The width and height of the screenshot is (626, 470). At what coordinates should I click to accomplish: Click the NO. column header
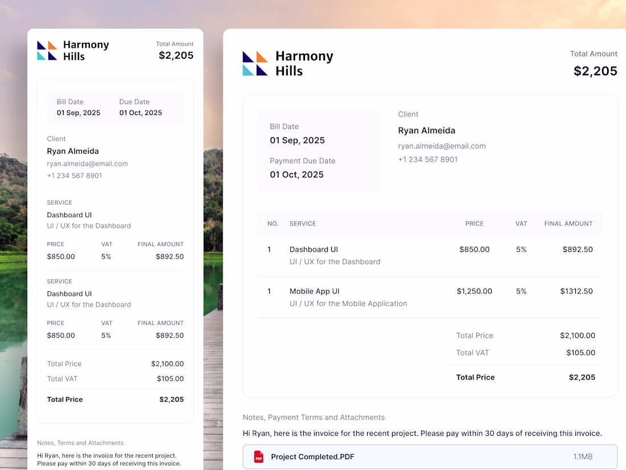click(273, 224)
